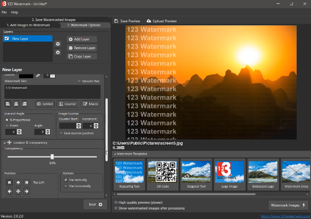Increase the Increment value
Screen dimensions: 311x219
96,125
